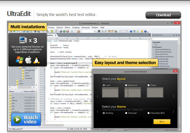Open the Column menu
This screenshot has width=190, height=133.
pyautogui.click(x=60, y=27)
